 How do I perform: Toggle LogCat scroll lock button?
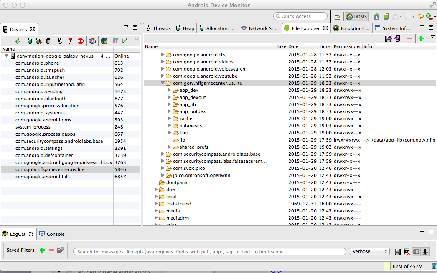pos(425,252)
